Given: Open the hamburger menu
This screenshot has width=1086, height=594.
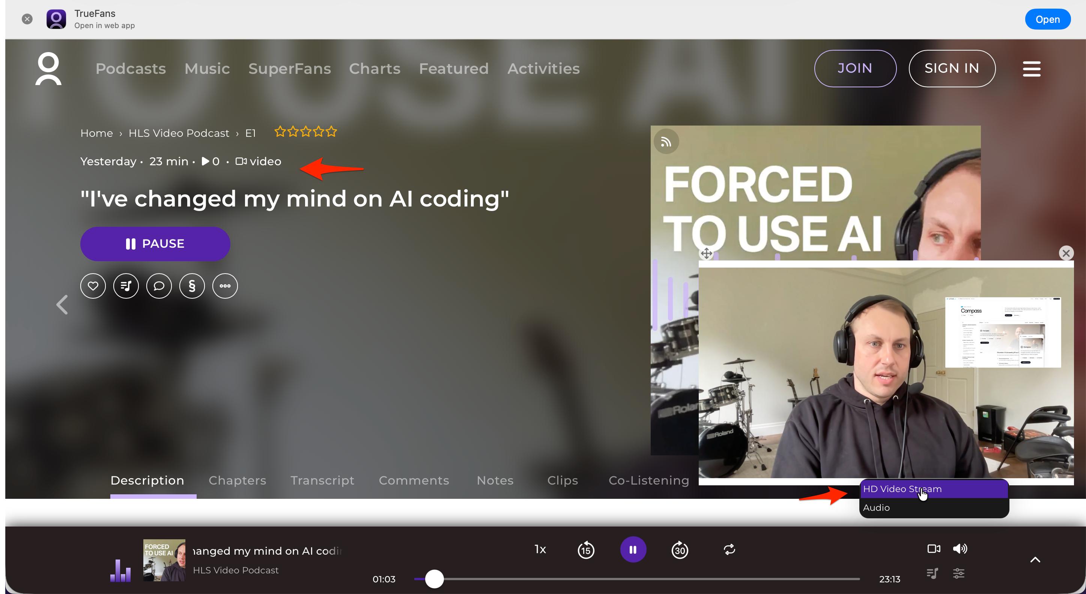Looking at the screenshot, I should [1031, 69].
